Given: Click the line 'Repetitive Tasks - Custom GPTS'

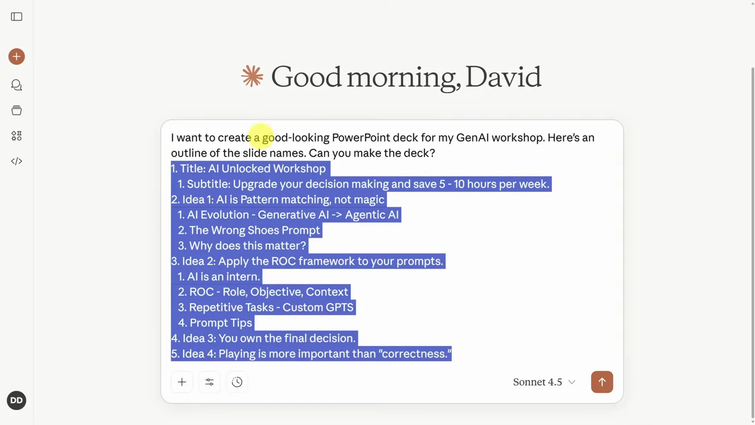Looking at the screenshot, I should pyautogui.click(x=266, y=307).
